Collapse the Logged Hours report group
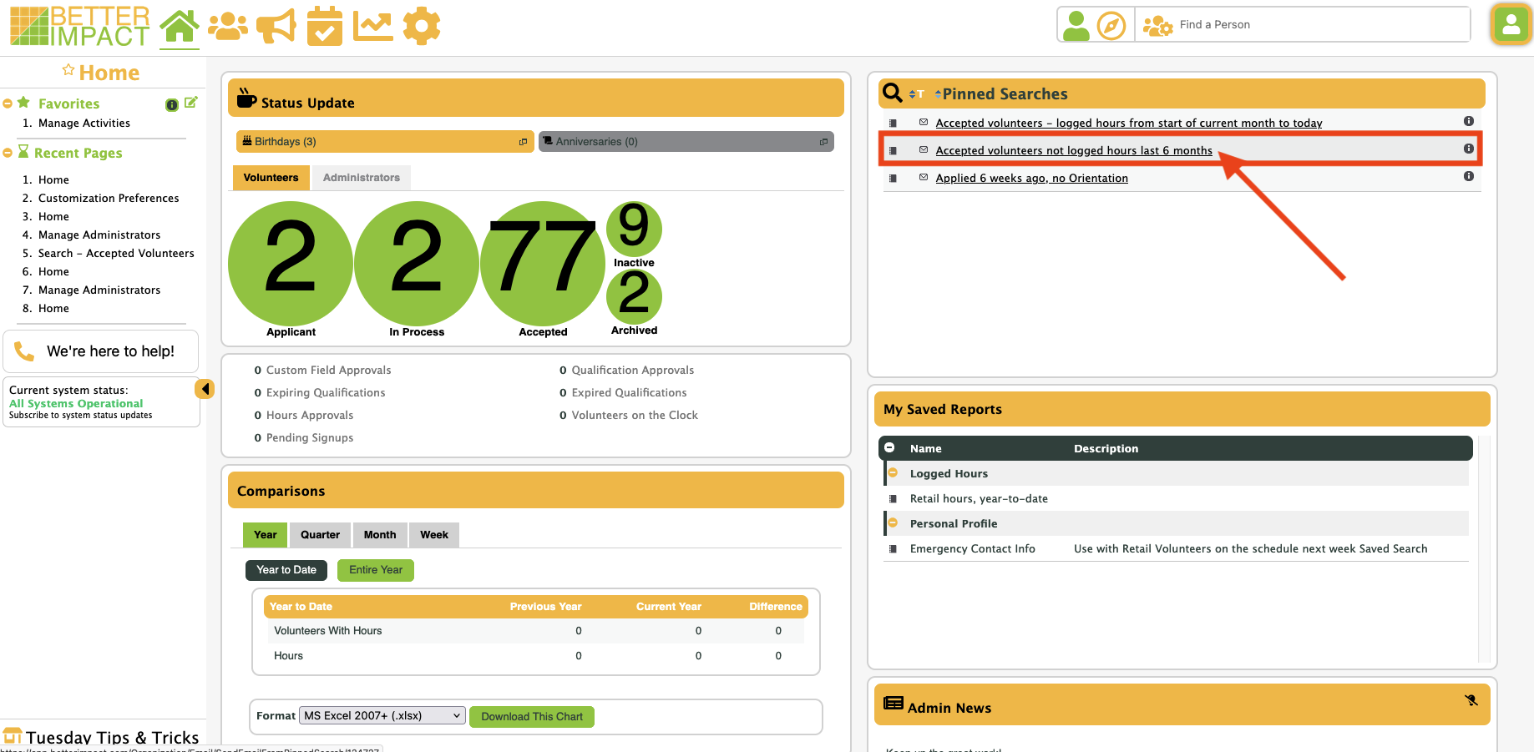The image size is (1534, 752). click(893, 473)
